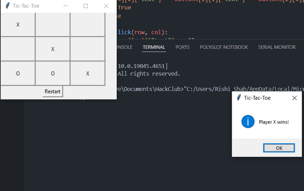Click the Restart button

point(53,91)
